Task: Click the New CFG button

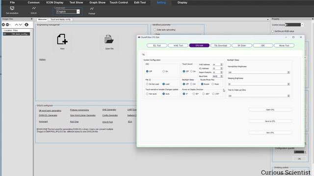Action: click(270, 132)
